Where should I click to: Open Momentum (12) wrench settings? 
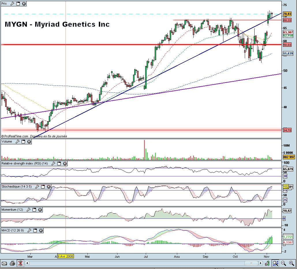28,210
